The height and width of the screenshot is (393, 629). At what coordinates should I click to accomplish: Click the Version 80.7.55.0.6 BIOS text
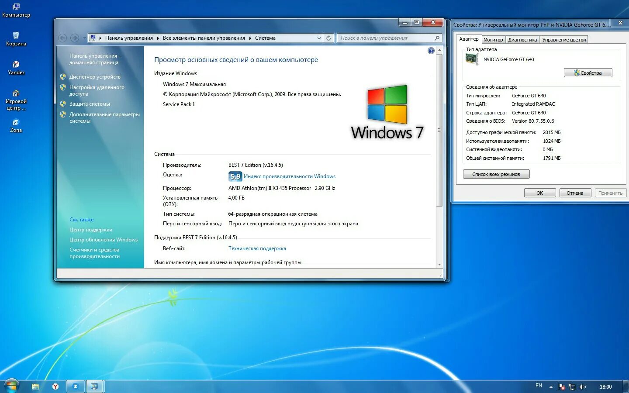click(533, 121)
